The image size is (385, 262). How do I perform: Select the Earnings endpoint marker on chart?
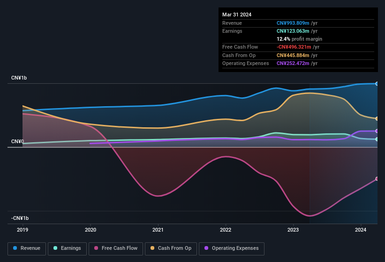377,139
